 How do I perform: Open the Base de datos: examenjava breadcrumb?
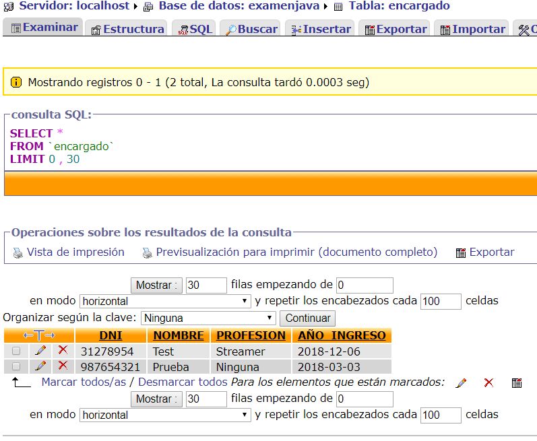pos(239,5)
